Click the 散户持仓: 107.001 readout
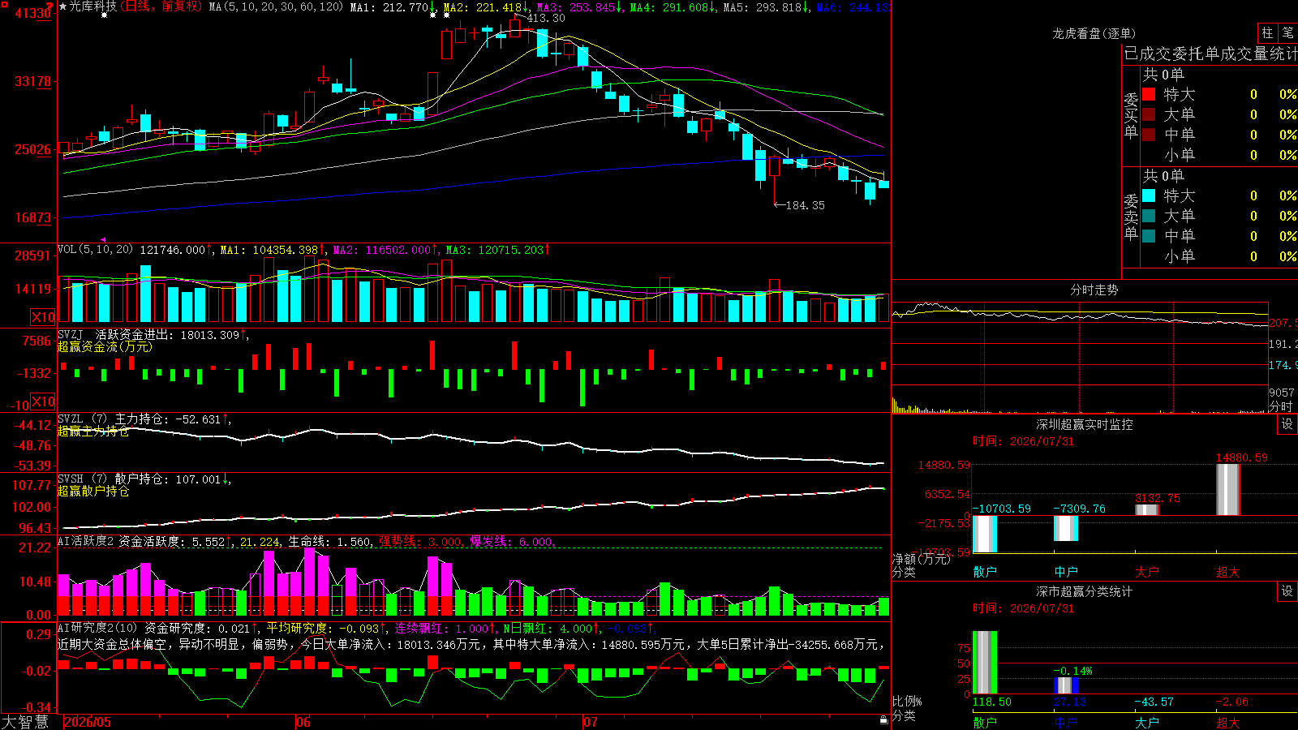Viewport: 1298px width, 730px height. click(172, 479)
